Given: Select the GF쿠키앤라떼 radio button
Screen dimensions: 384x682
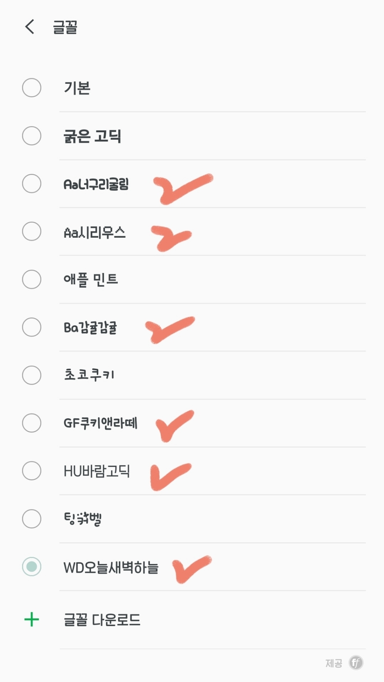Looking at the screenshot, I should [x=31, y=423].
